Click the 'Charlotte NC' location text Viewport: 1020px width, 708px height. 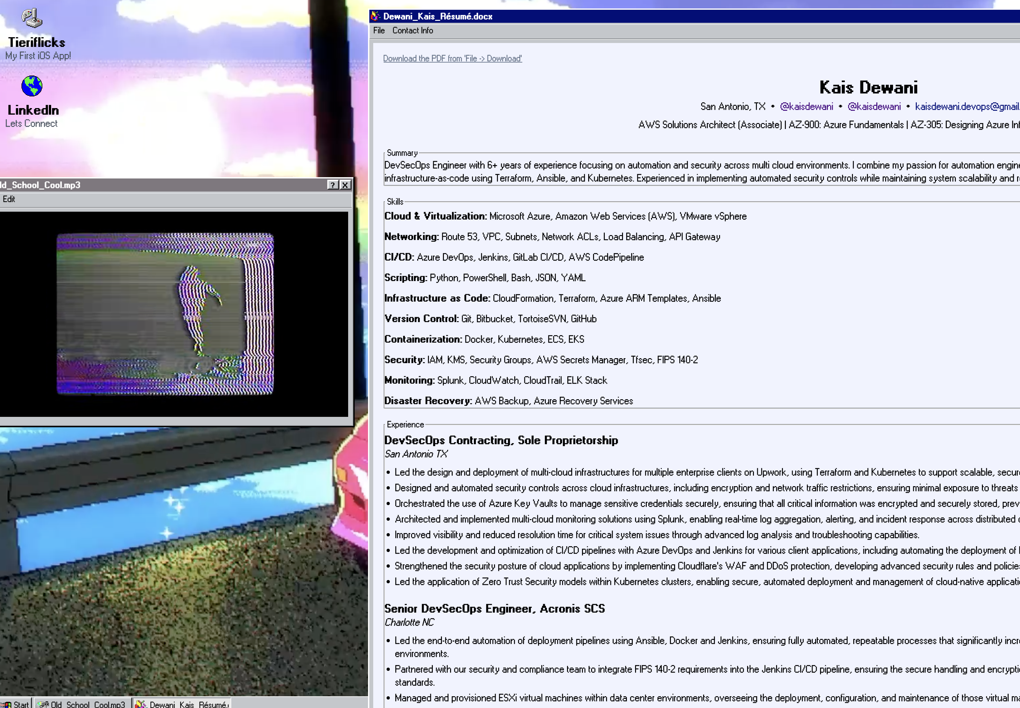(409, 622)
